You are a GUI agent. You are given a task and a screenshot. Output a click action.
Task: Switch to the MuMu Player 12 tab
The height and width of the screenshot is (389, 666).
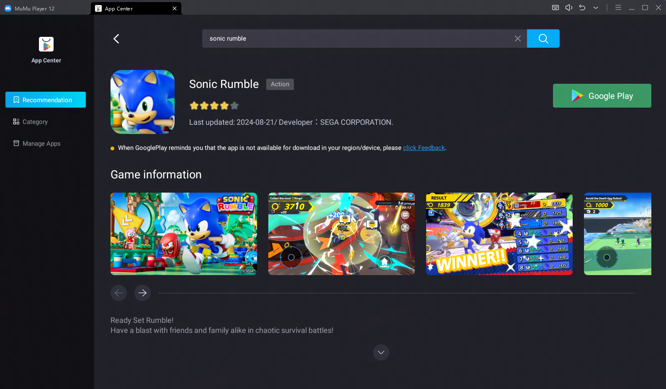coord(29,8)
